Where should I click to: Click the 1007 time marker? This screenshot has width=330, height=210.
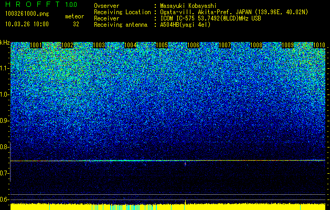(225, 45)
